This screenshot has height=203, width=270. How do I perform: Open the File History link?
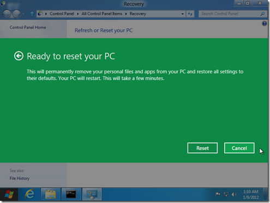pyautogui.click(x=20, y=178)
